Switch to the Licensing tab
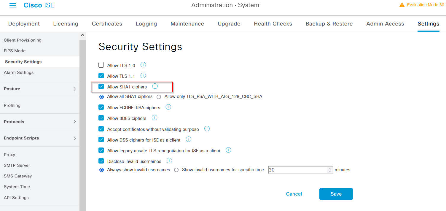 66,24
